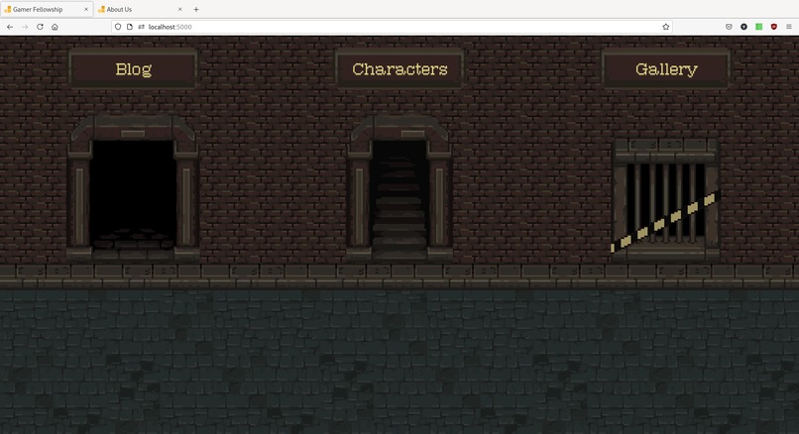Switch to the About Us tab
The width and height of the screenshot is (799, 434).
[141, 9]
